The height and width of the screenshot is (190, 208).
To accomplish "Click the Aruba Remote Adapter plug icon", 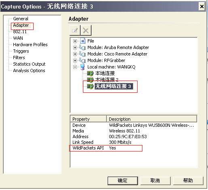I will [x=83, y=47].
